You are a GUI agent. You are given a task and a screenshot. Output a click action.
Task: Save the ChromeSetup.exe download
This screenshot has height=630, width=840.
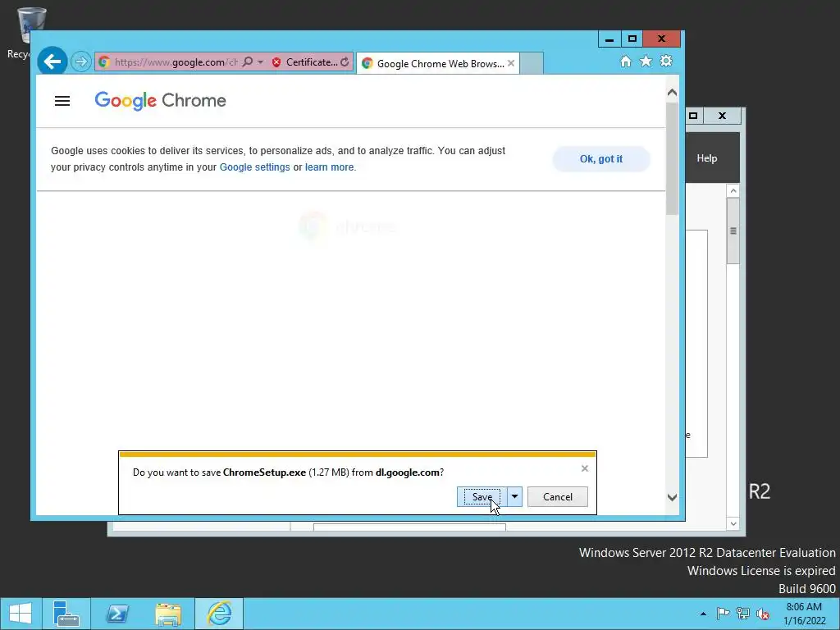click(x=482, y=497)
